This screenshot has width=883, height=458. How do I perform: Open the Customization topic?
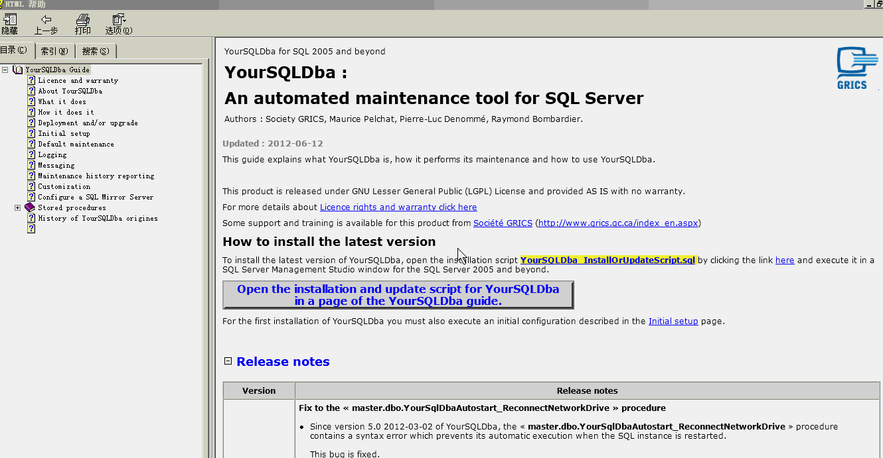tap(64, 186)
